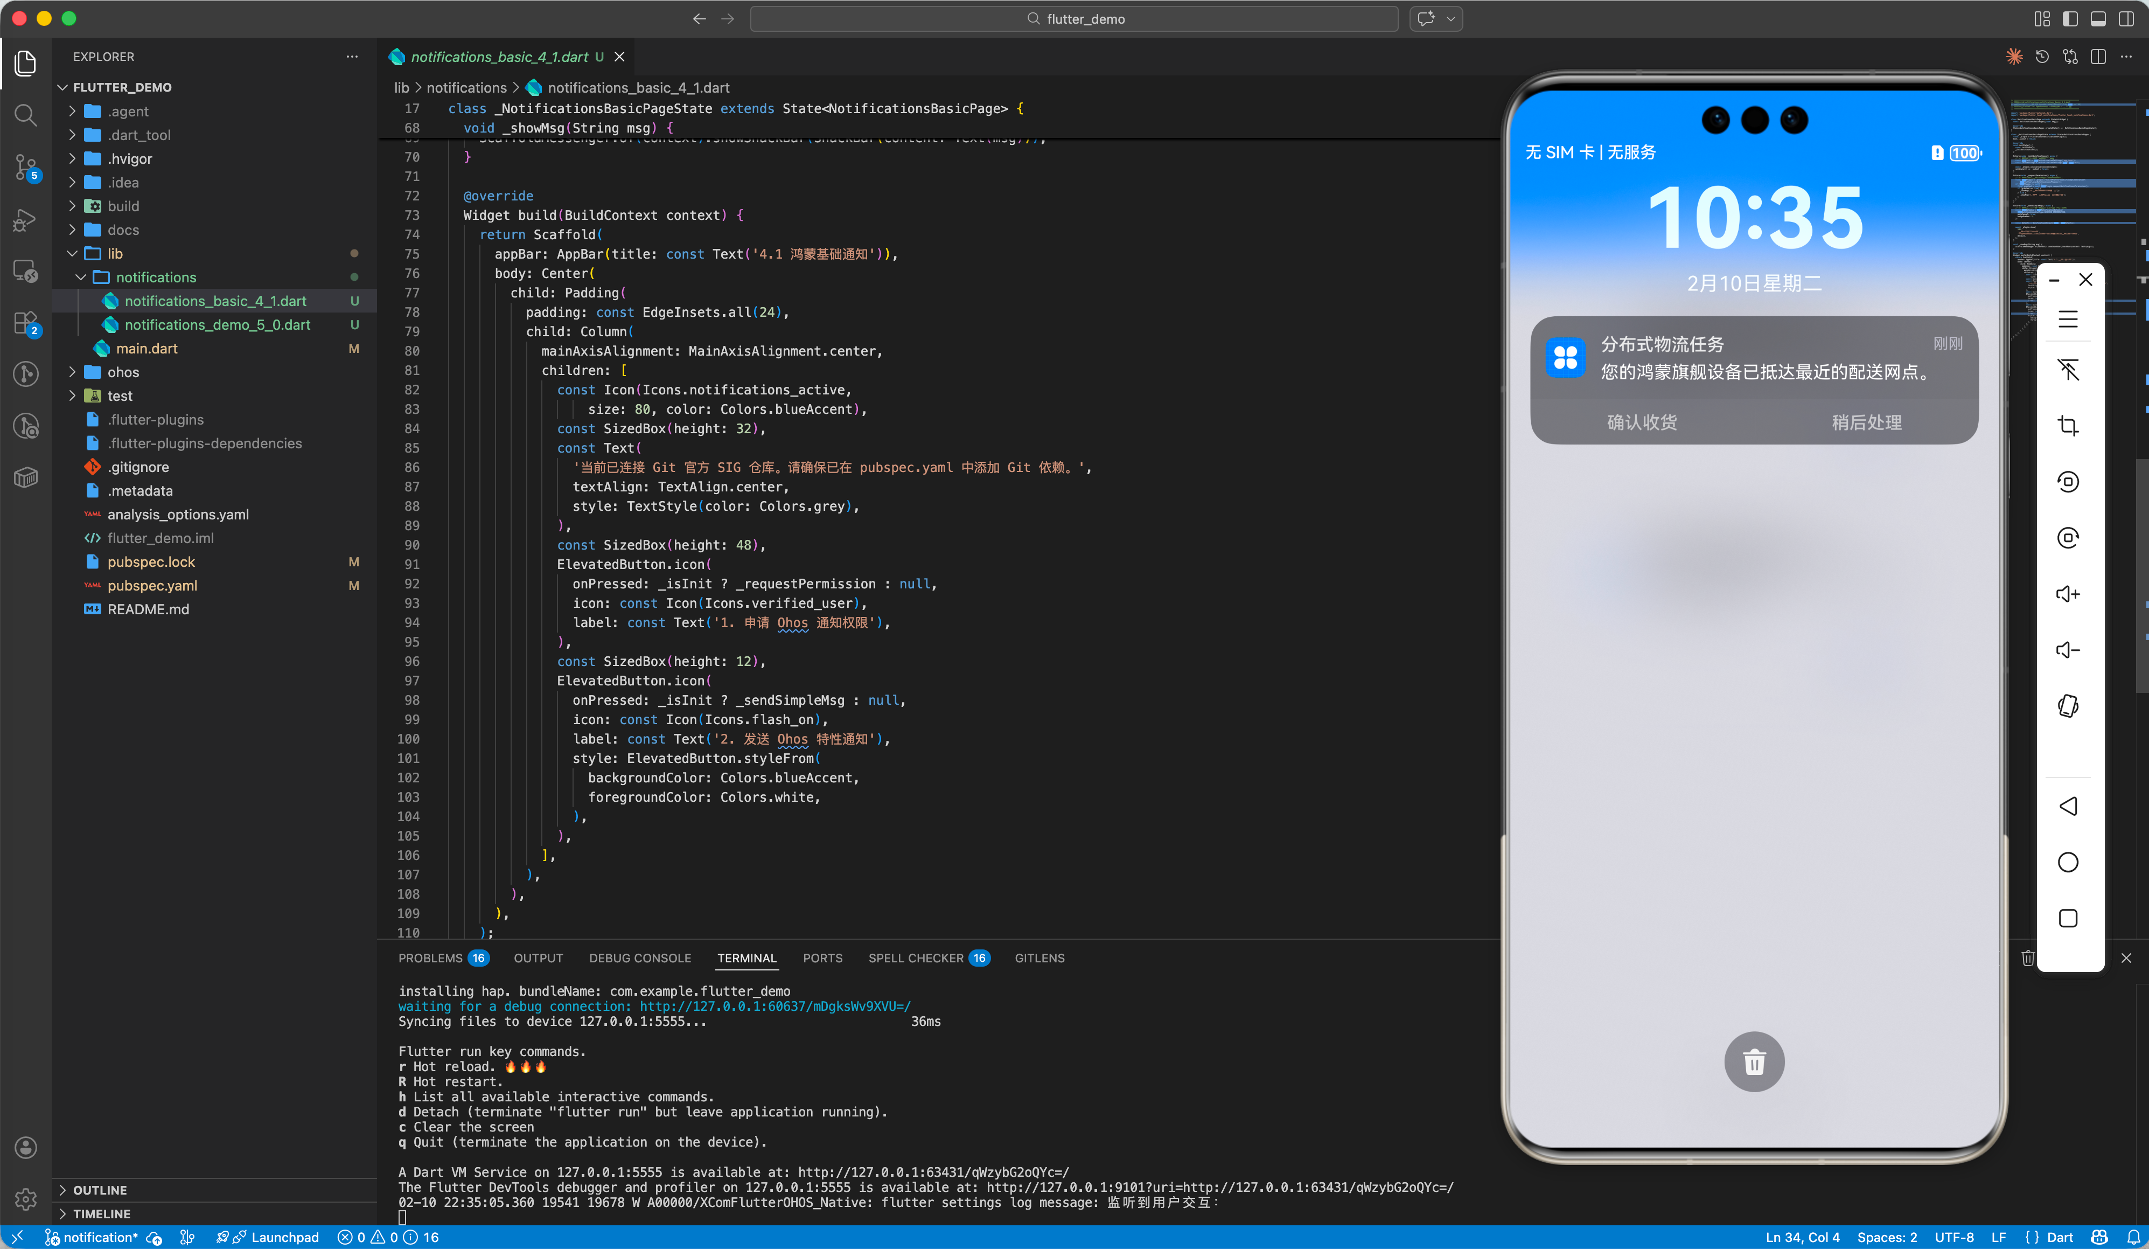Click the emulator back triangle button
This screenshot has height=1249, width=2149.
pos(2068,806)
